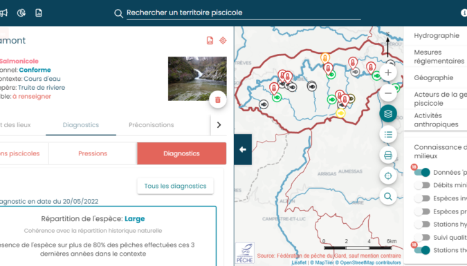Viewport: 467px width, 266px height.
Task: Enable the Espèces invasives layer toggle
Action: pyautogui.click(x=422, y=198)
